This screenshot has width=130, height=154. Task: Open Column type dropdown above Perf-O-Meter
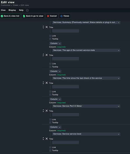pos(55,99)
